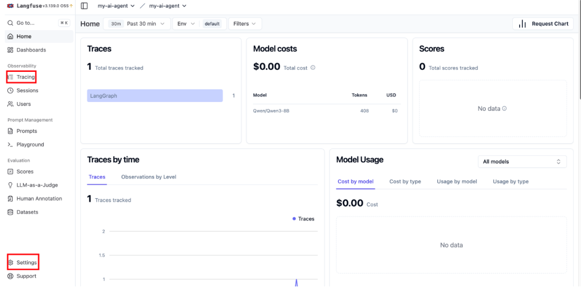
Task: Click the Users people icon
Action: click(11, 104)
